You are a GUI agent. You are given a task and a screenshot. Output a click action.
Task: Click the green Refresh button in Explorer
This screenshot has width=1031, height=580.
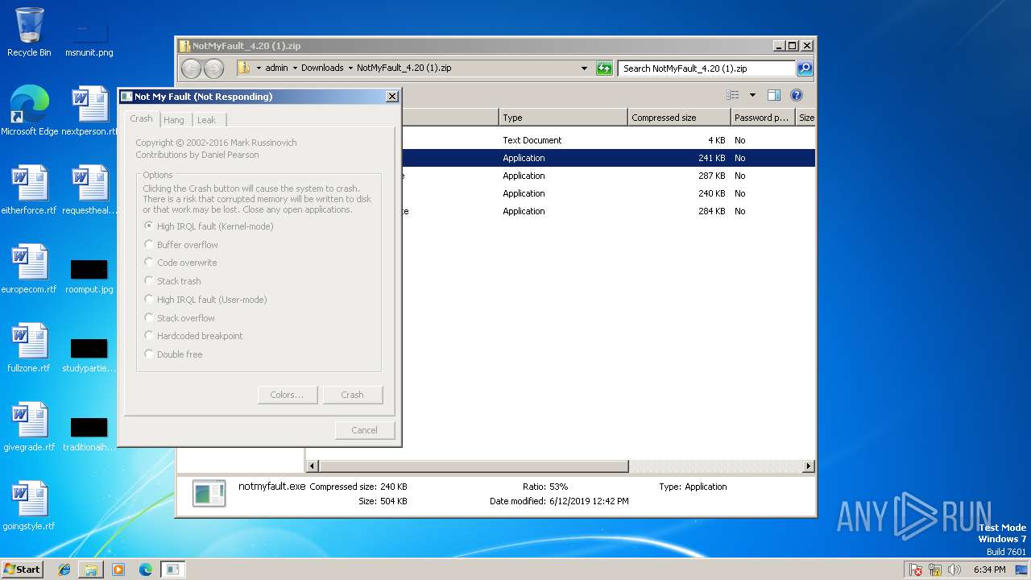click(604, 68)
